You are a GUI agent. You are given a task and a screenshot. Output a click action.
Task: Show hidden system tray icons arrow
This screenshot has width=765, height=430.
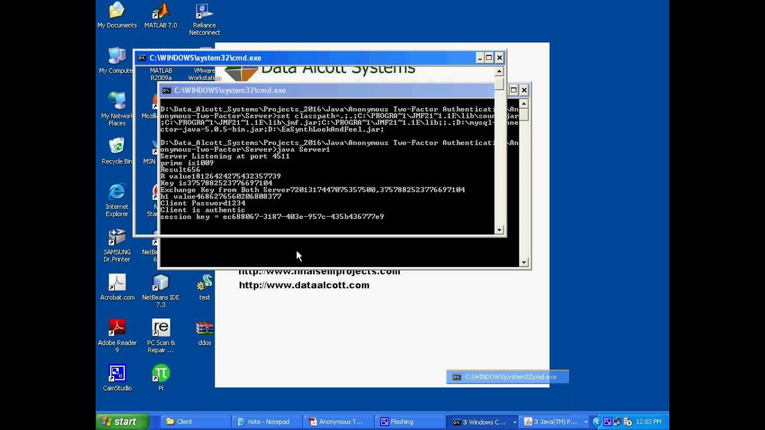(x=597, y=422)
